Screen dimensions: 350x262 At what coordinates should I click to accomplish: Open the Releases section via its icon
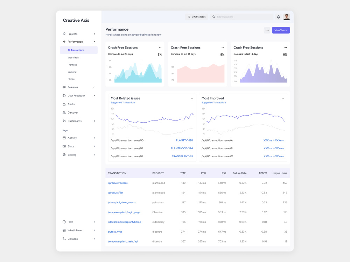pyautogui.click(x=64, y=87)
